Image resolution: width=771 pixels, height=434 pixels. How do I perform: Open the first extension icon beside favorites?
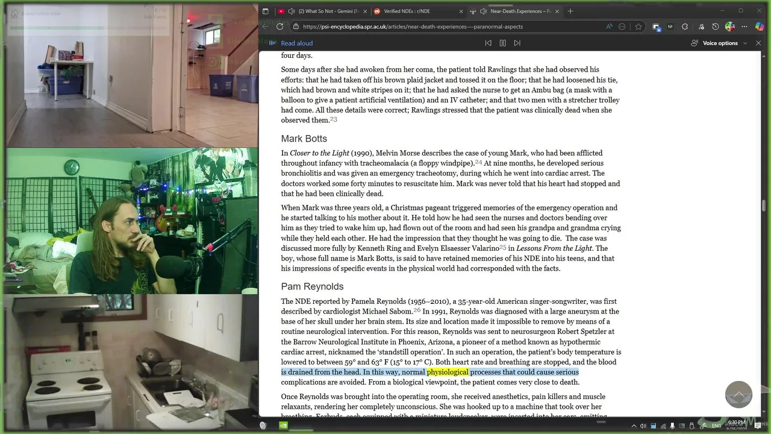tap(657, 27)
